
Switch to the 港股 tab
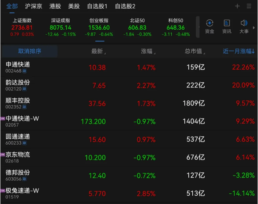click(55, 6)
